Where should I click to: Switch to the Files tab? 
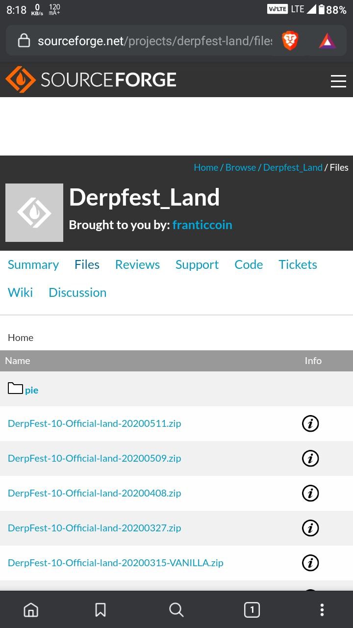tap(87, 264)
